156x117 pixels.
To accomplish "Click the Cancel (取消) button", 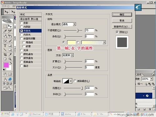I will coord(122,21).
